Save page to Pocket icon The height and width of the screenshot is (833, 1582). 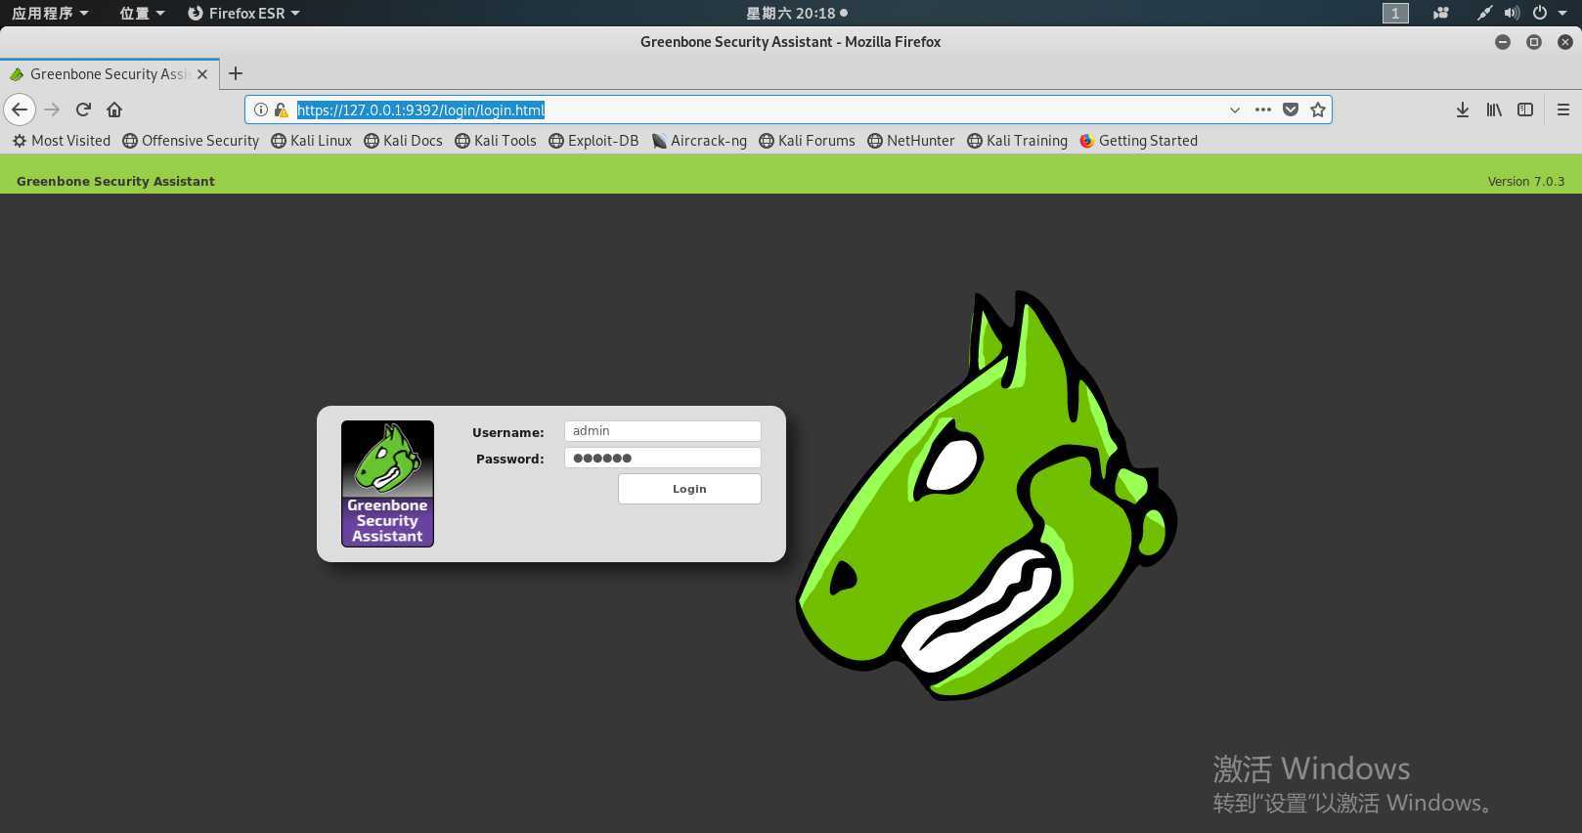coord(1291,110)
